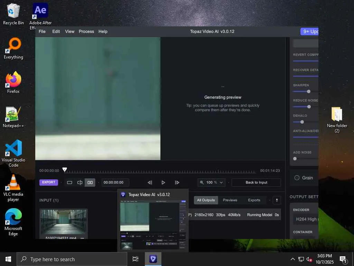Open options for 51007194531.mp4

(x=82, y=238)
